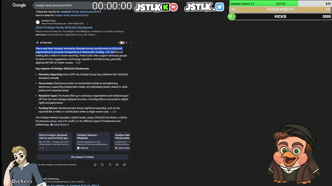Image resolution: width=332 pixels, height=186 pixels.
Task: Give thumbs up to AI Overview
Action: coord(117,165)
